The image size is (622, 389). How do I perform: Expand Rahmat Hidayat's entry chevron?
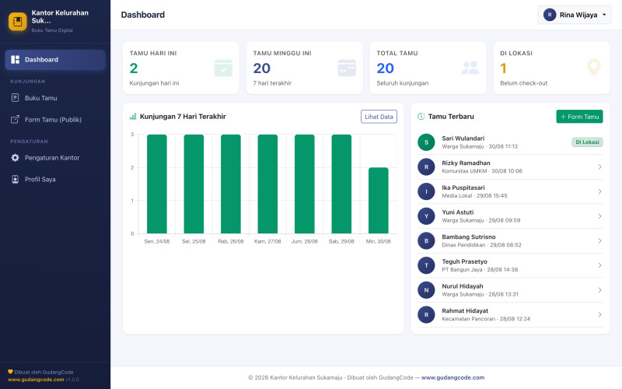599,315
